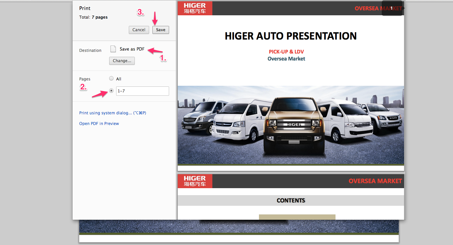
Task: Click the Total: 7 pages text
Action: (93, 17)
